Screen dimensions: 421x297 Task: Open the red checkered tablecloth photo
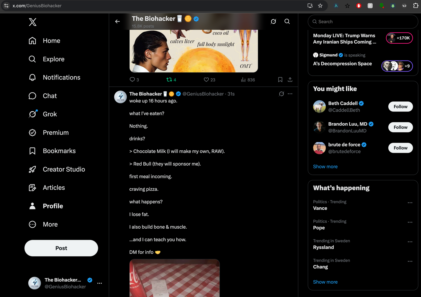tap(174, 278)
